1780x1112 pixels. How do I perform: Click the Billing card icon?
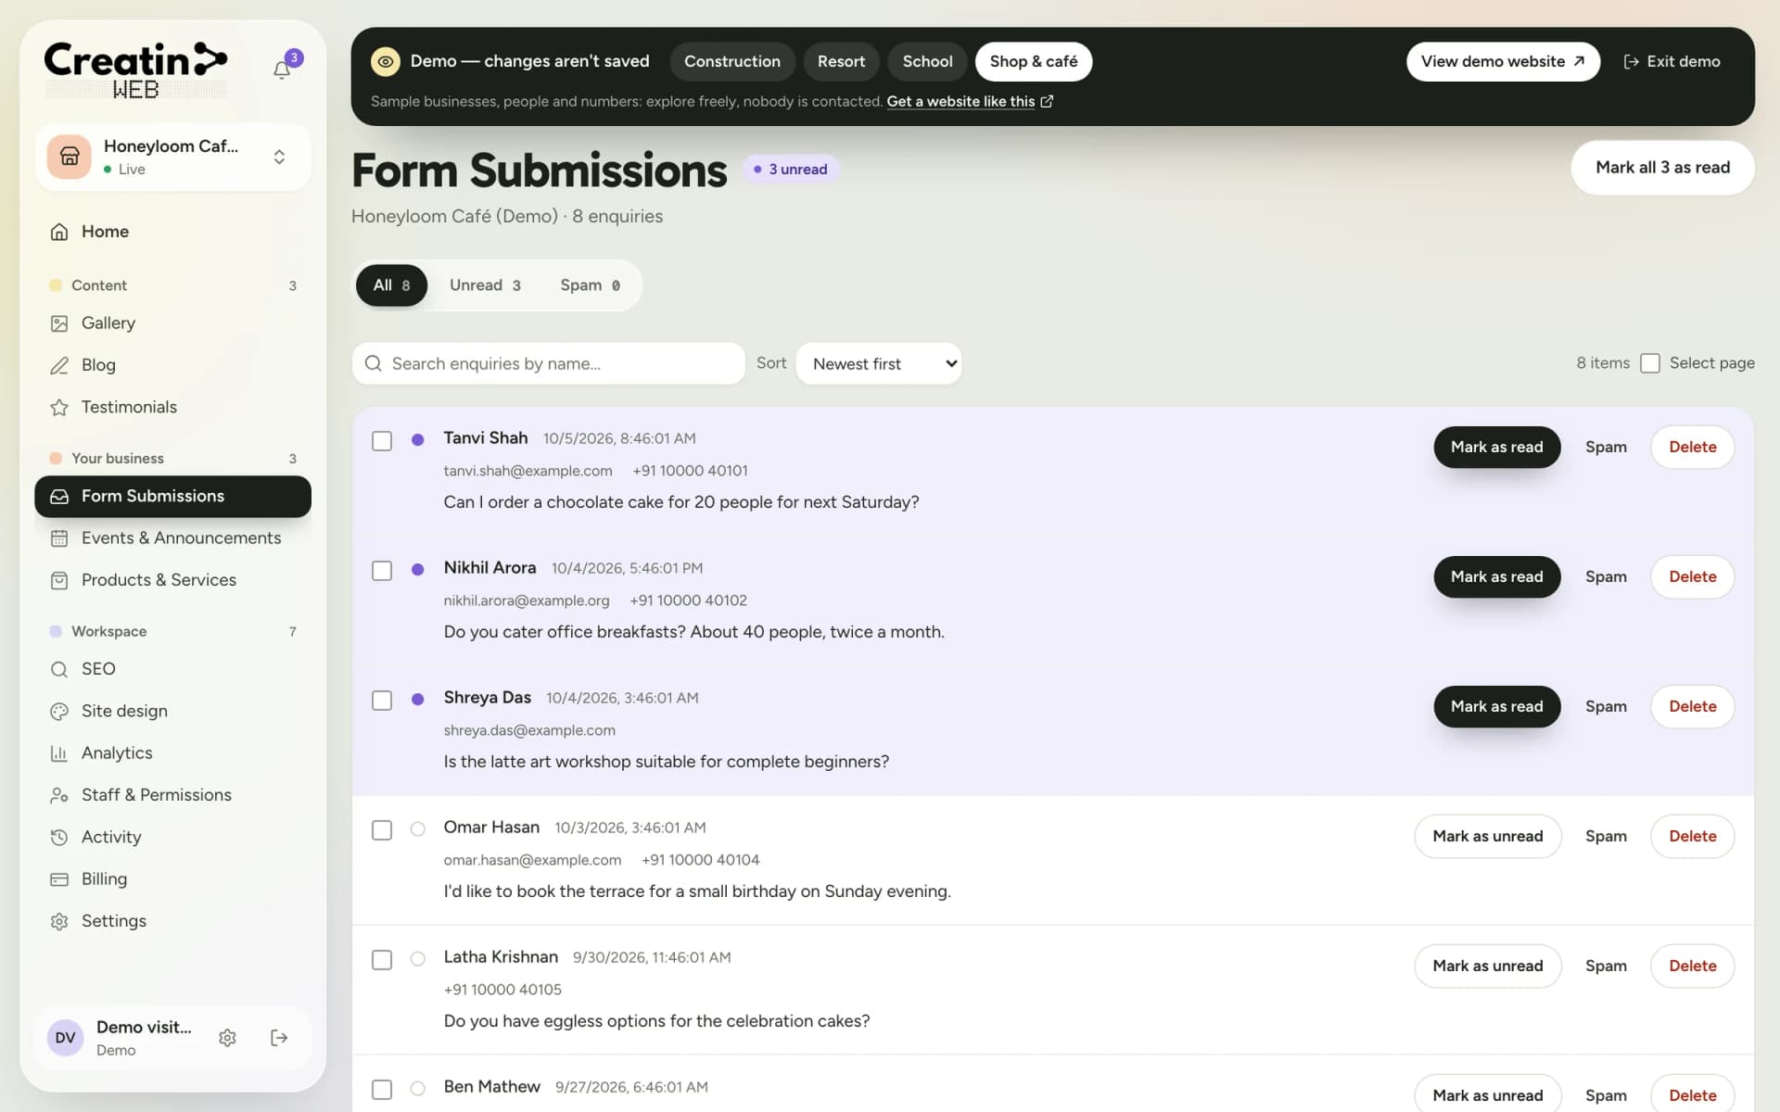(59, 879)
